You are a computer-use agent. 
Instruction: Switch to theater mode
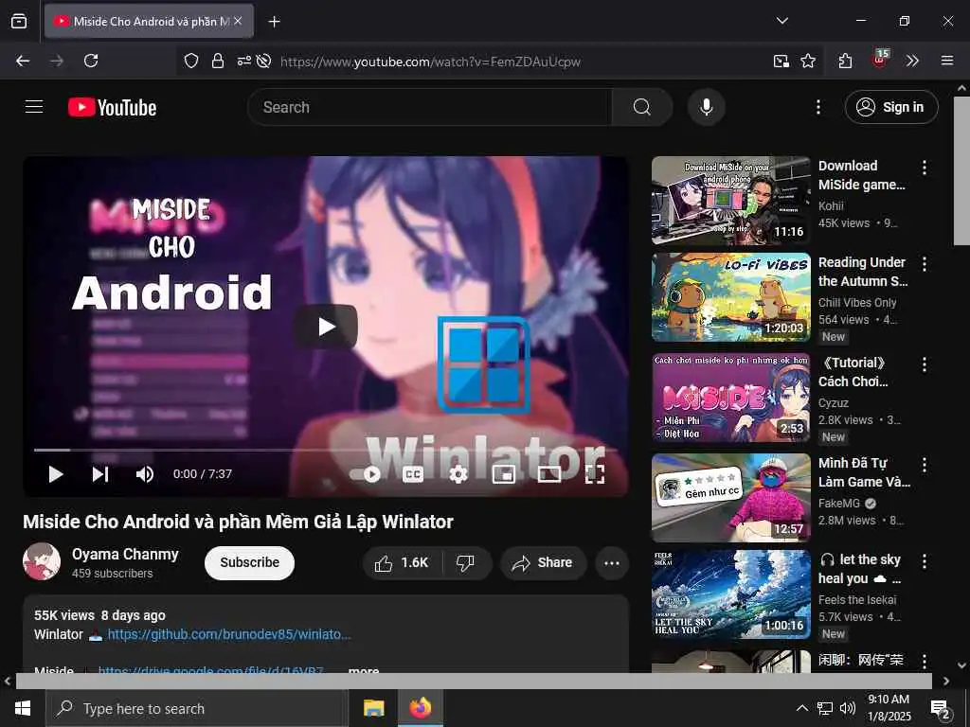[549, 474]
